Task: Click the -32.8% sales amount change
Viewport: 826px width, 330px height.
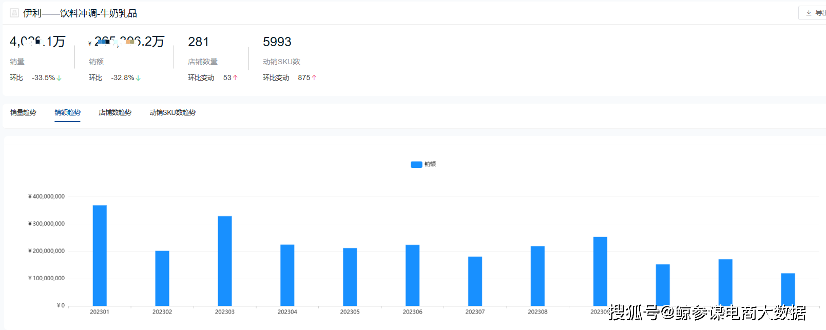Action: pos(123,77)
